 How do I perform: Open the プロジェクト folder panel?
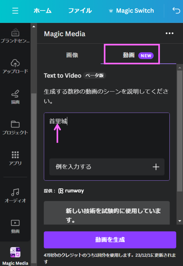point(15,127)
